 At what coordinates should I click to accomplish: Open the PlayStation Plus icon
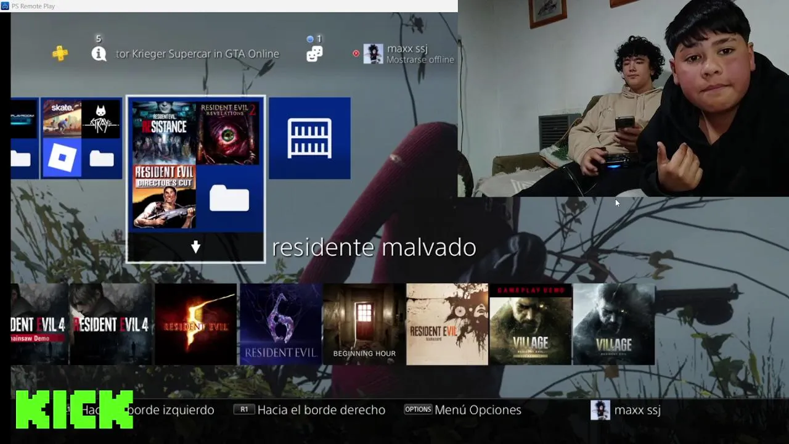60,54
